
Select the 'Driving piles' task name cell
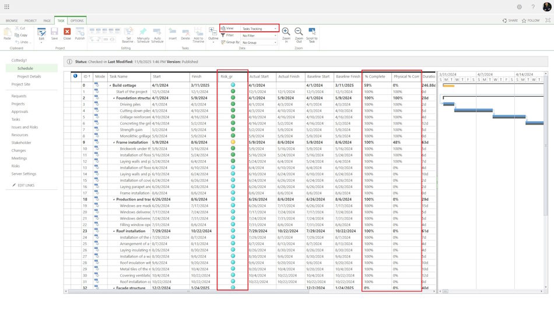[129, 104]
